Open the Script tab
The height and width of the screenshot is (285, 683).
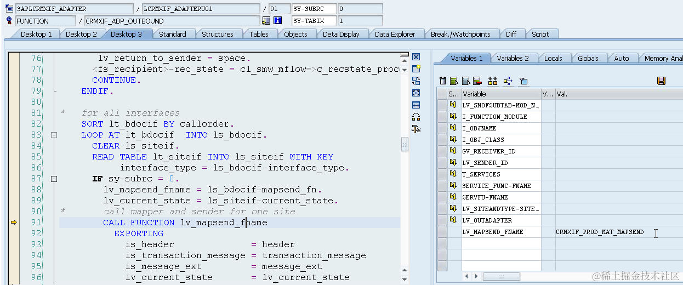(540, 34)
